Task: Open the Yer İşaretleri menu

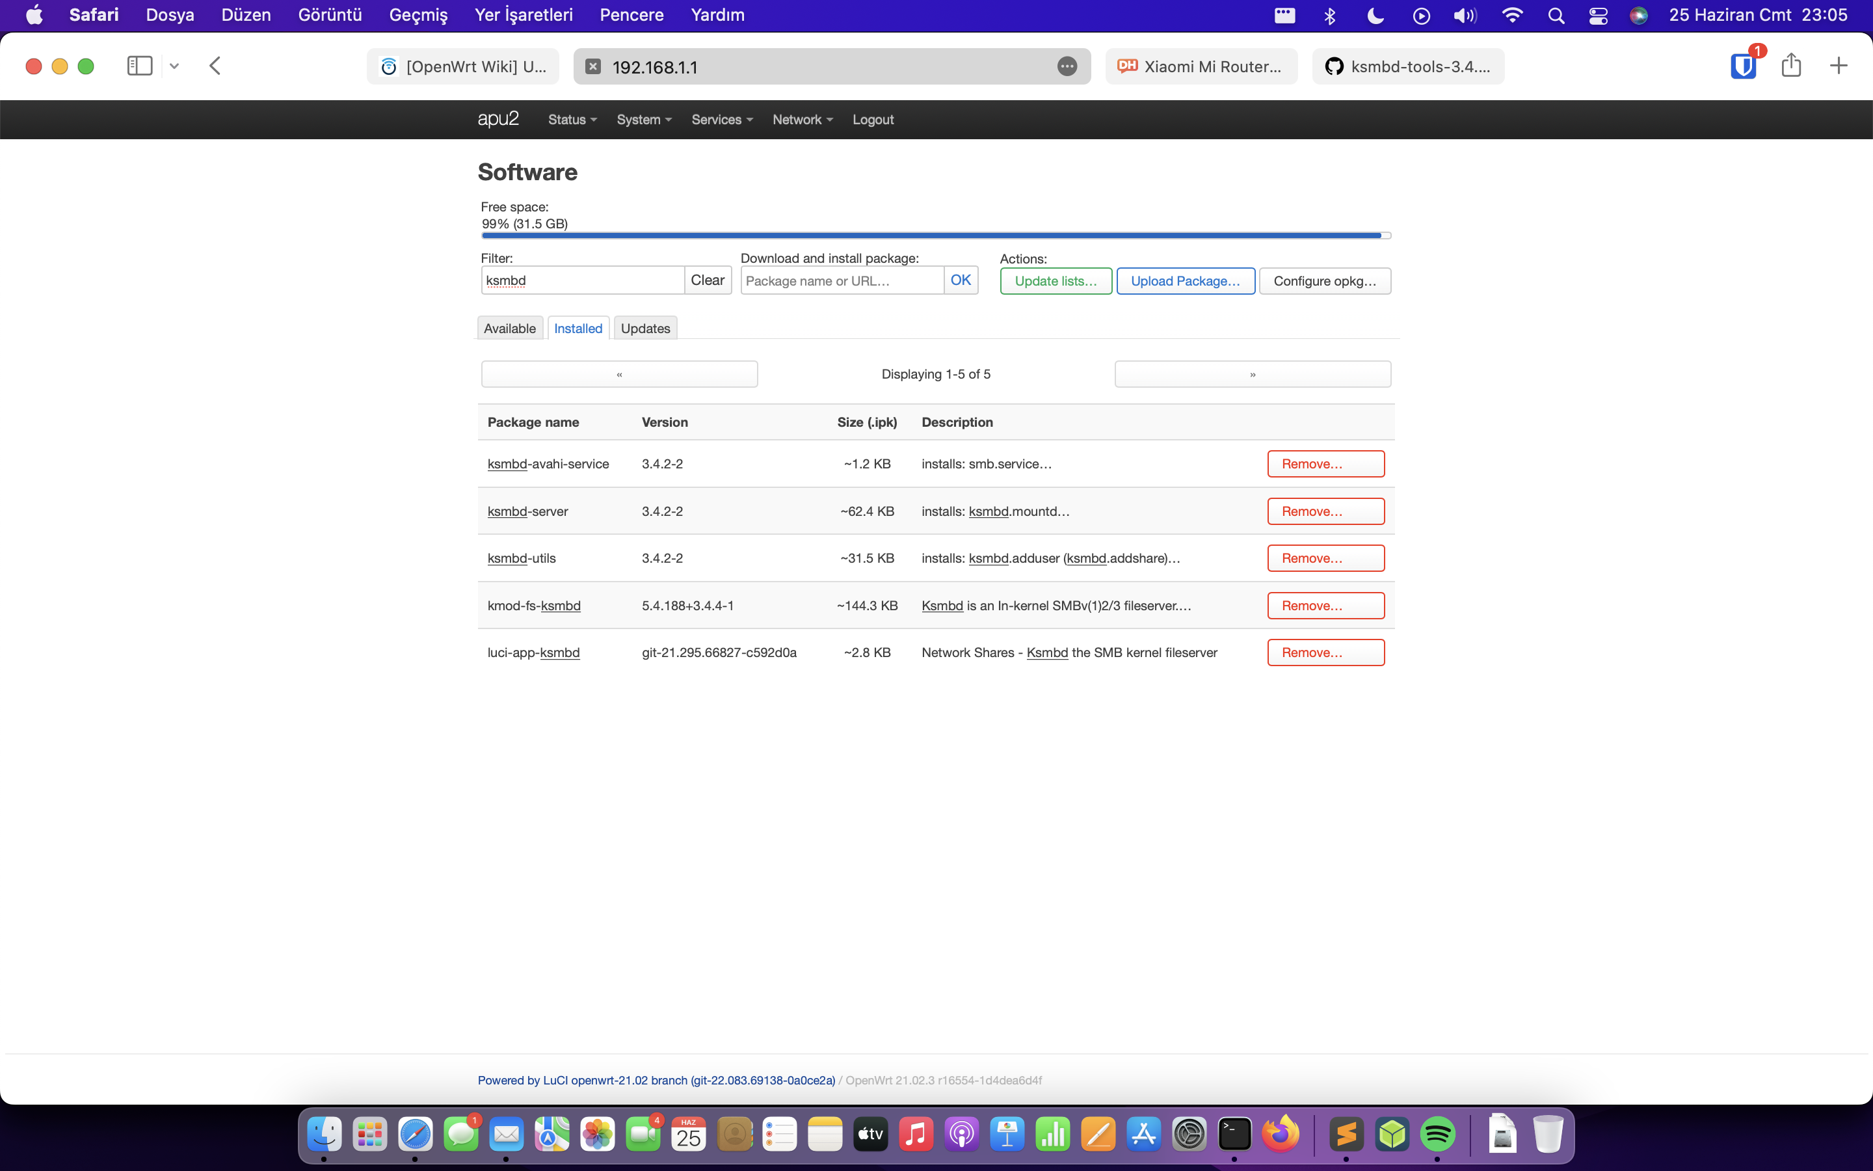Action: pos(524,16)
